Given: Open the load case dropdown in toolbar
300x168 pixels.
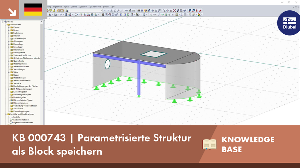Looking at the screenshot, I should coord(101,11).
